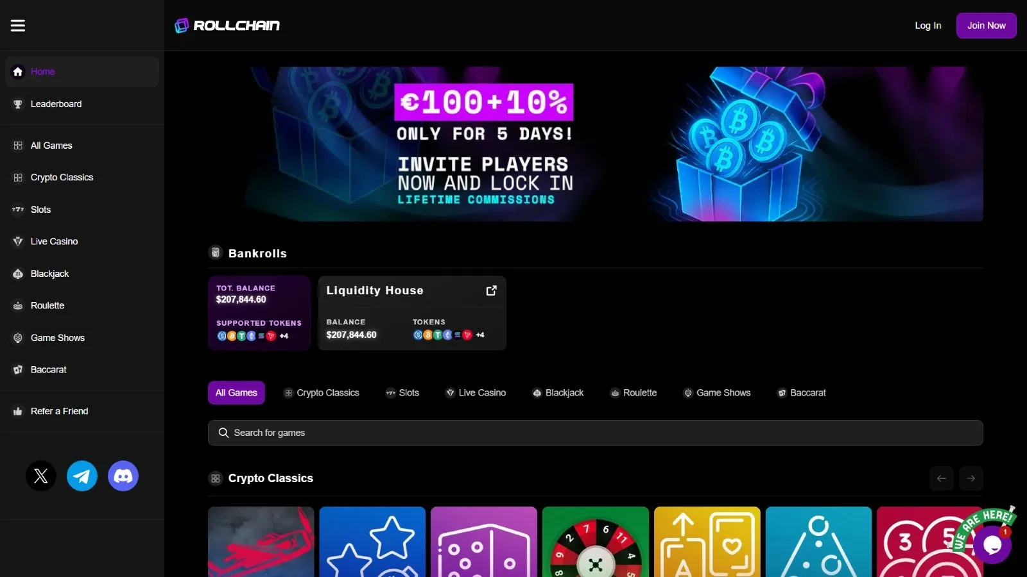Open the live chat support bubble
1027x577 pixels.
[x=992, y=545]
